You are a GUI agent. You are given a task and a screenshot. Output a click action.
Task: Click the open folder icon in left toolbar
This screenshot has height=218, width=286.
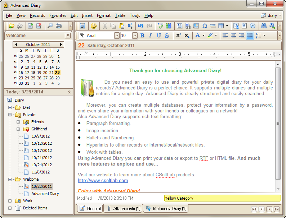tap(11, 26)
